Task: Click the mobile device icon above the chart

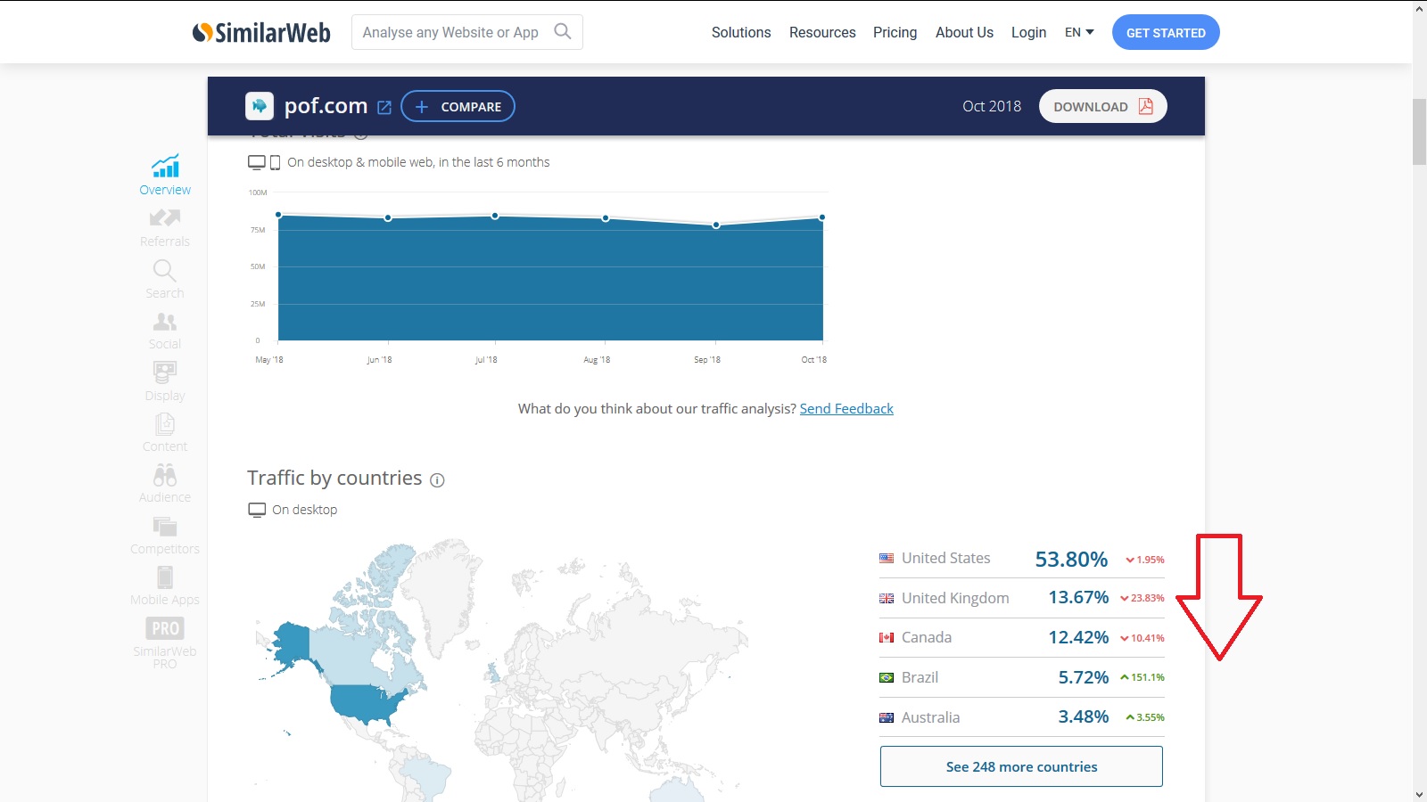Action: click(x=275, y=162)
